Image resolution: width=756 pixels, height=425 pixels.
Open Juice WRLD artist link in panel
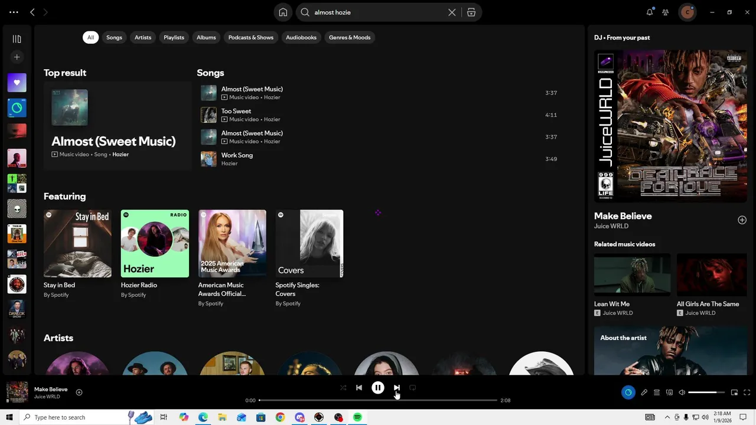[x=611, y=226]
